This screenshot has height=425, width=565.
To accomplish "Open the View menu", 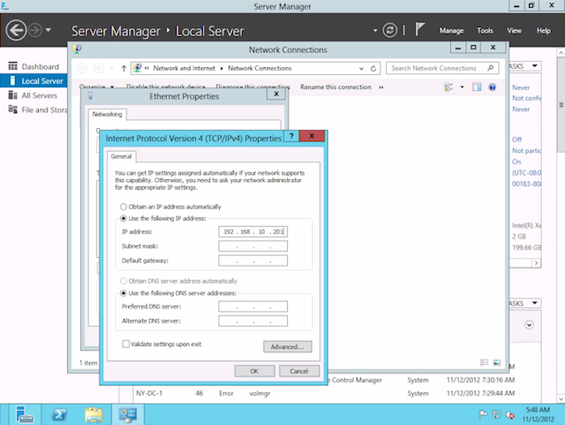I will (x=514, y=31).
